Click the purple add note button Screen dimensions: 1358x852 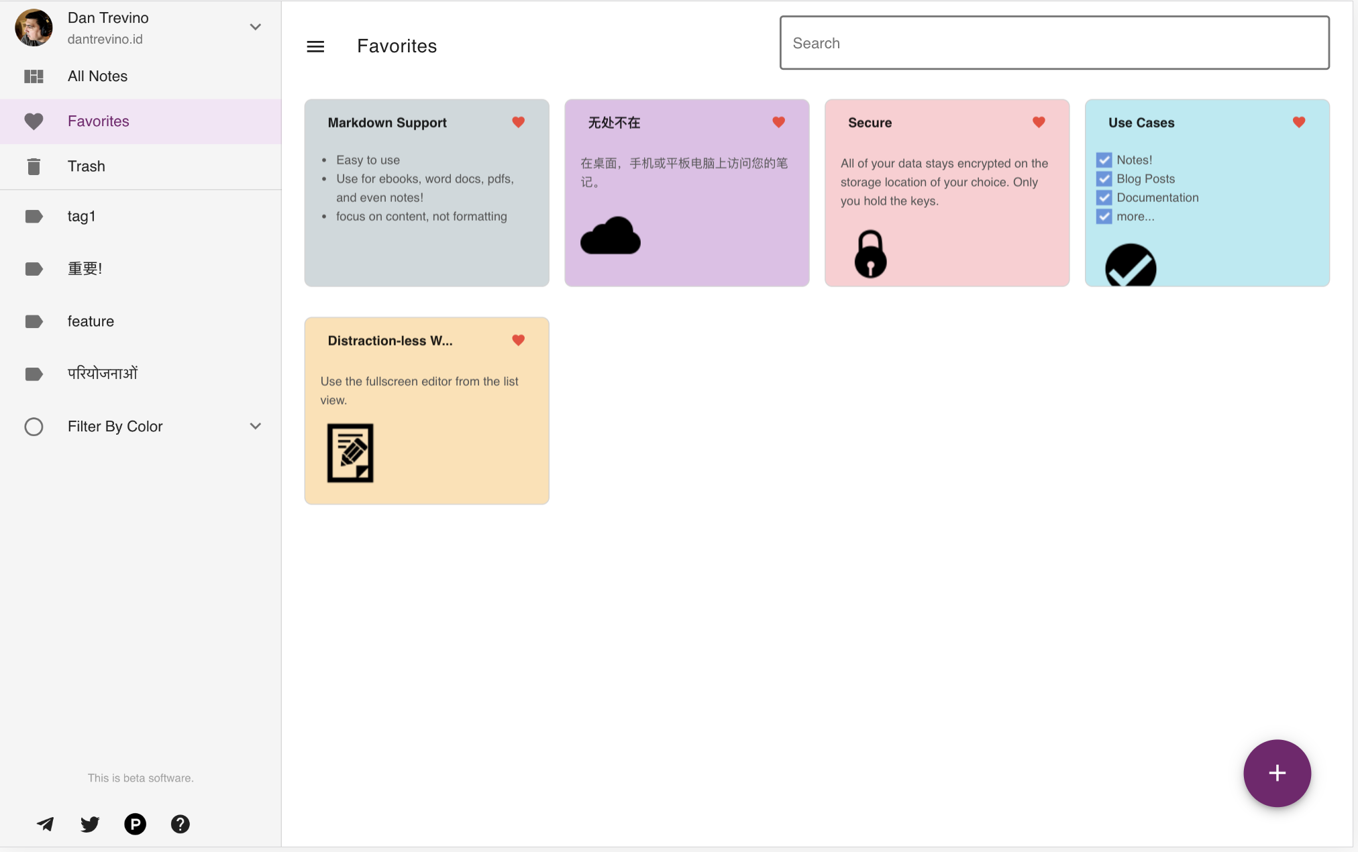tap(1276, 773)
